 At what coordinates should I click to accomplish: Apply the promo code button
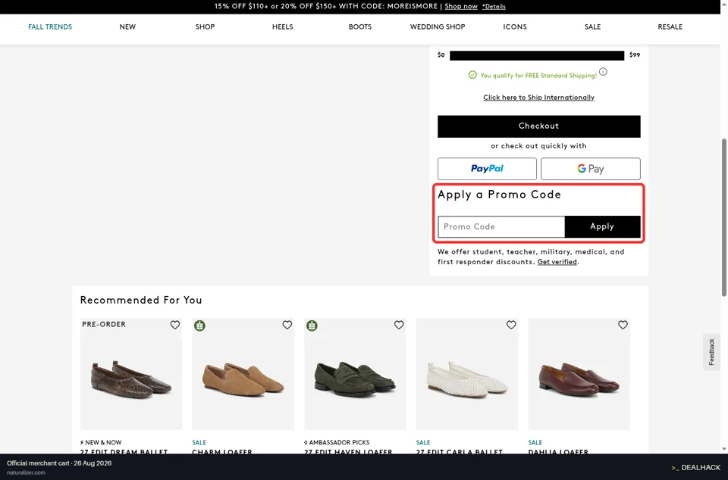(x=603, y=226)
